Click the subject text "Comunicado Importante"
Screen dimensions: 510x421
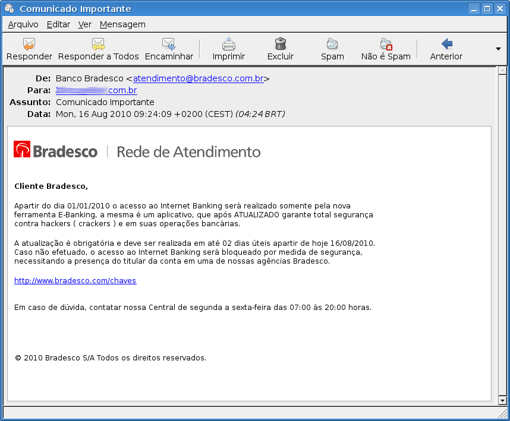click(x=105, y=102)
